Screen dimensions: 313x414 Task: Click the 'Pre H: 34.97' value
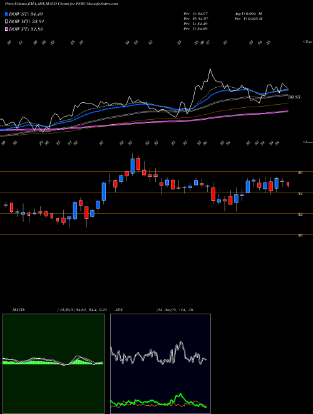coord(196,19)
